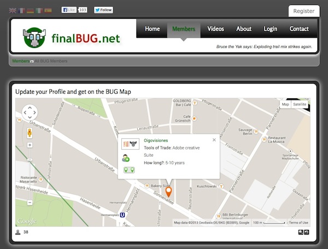Click the Hermannplatz U-Bahn station icon

[122, 215]
